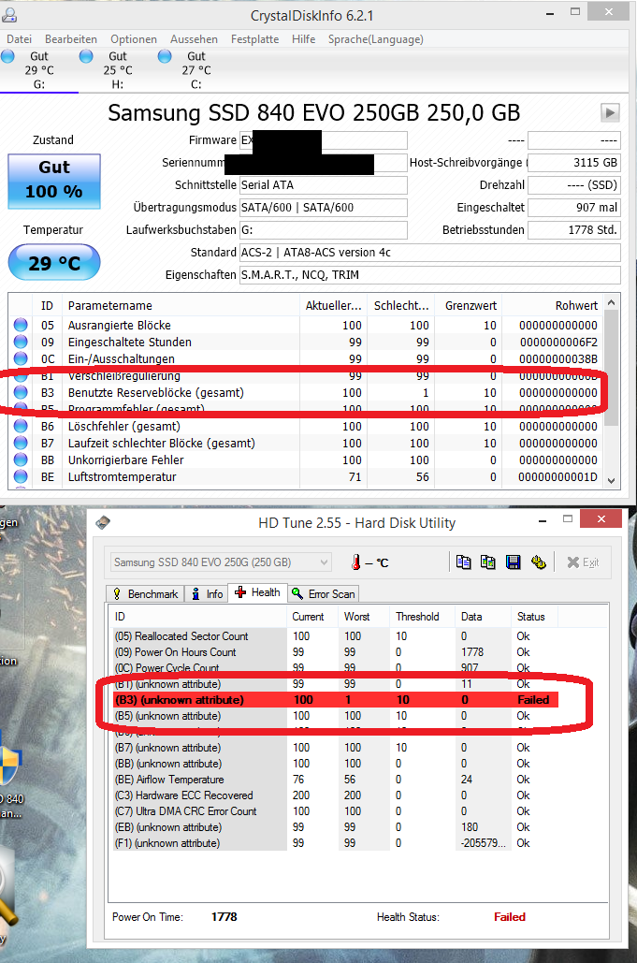Screen dimensions: 637x963
Task: Select the Ausrangierte Blöcke row
Action: (306, 325)
